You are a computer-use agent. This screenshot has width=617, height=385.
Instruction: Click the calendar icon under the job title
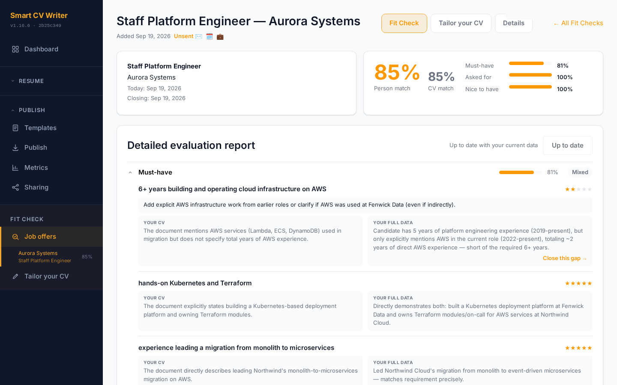click(x=210, y=36)
